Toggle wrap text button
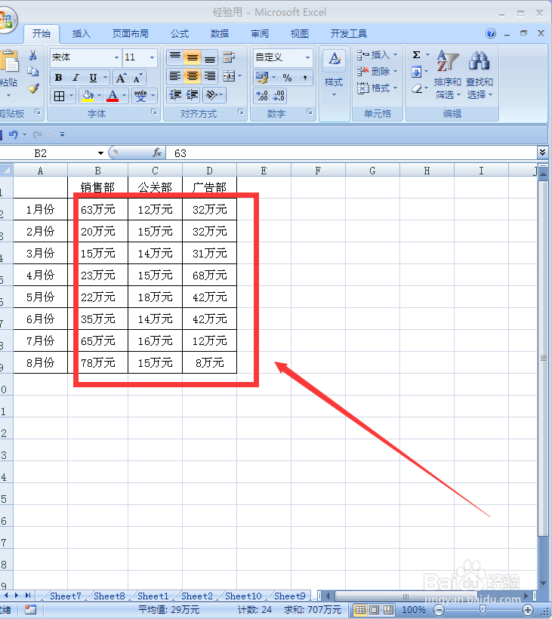This screenshot has height=619, width=552. 229,57
